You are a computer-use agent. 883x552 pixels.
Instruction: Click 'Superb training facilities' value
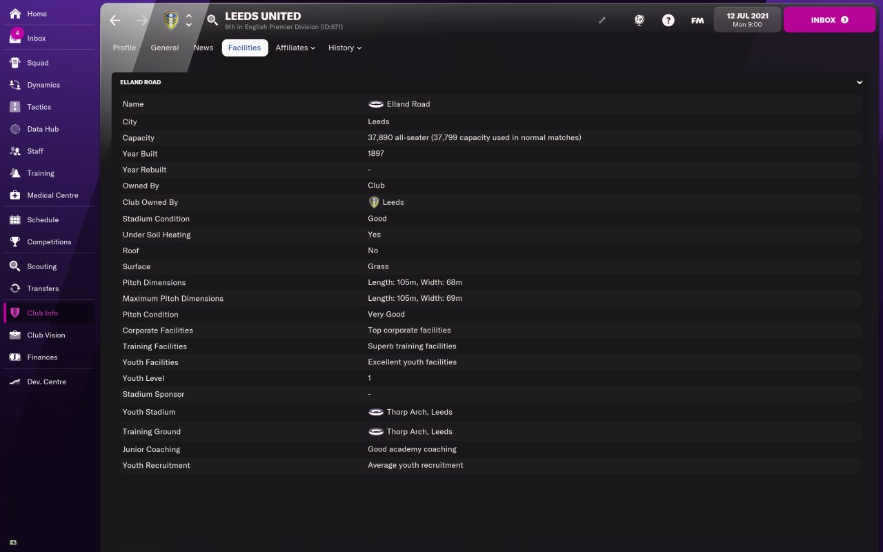(412, 346)
